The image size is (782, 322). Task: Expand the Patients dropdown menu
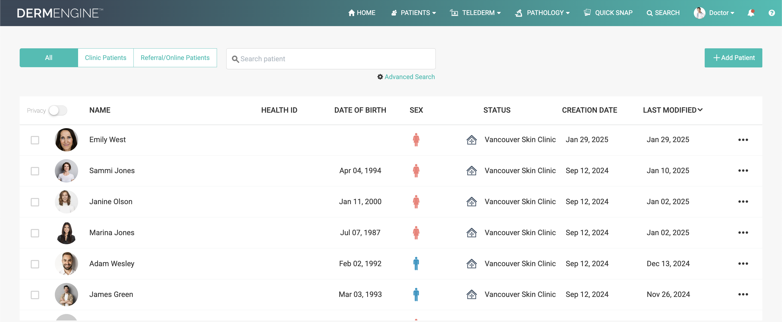coord(415,13)
